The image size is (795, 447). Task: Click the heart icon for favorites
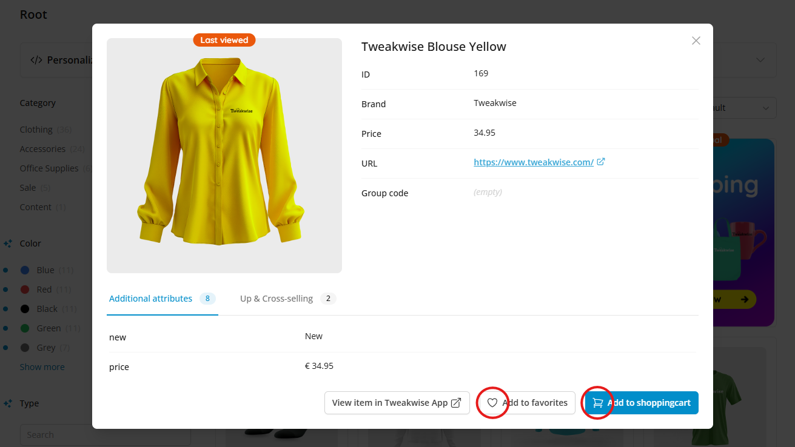(x=492, y=403)
